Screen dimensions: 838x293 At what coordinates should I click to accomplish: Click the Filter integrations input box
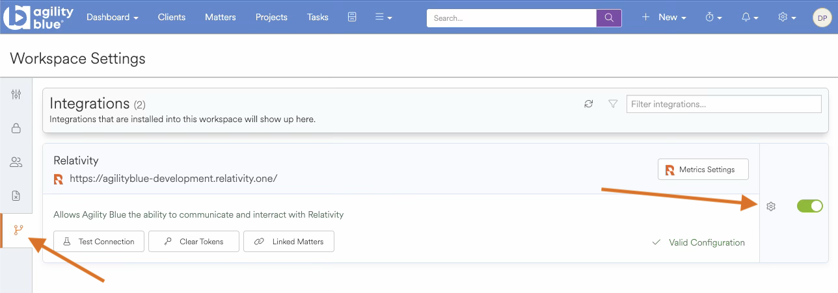coord(724,104)
